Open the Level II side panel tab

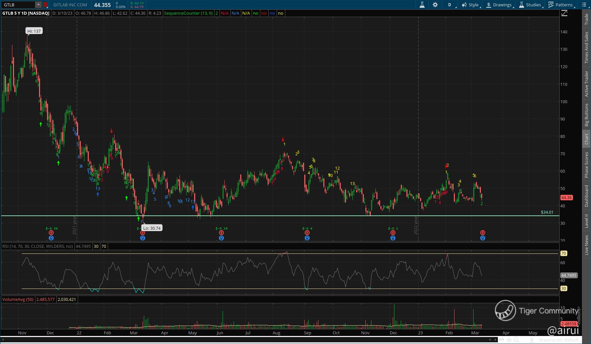point(586,221)
